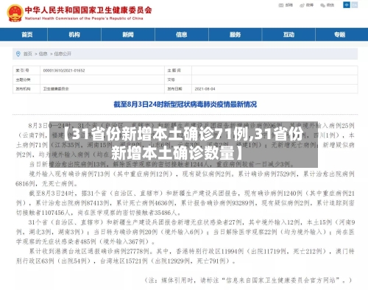Open the 微信 WeChat icon link
Screen dimensions: 368x290
tap(328, 5)
